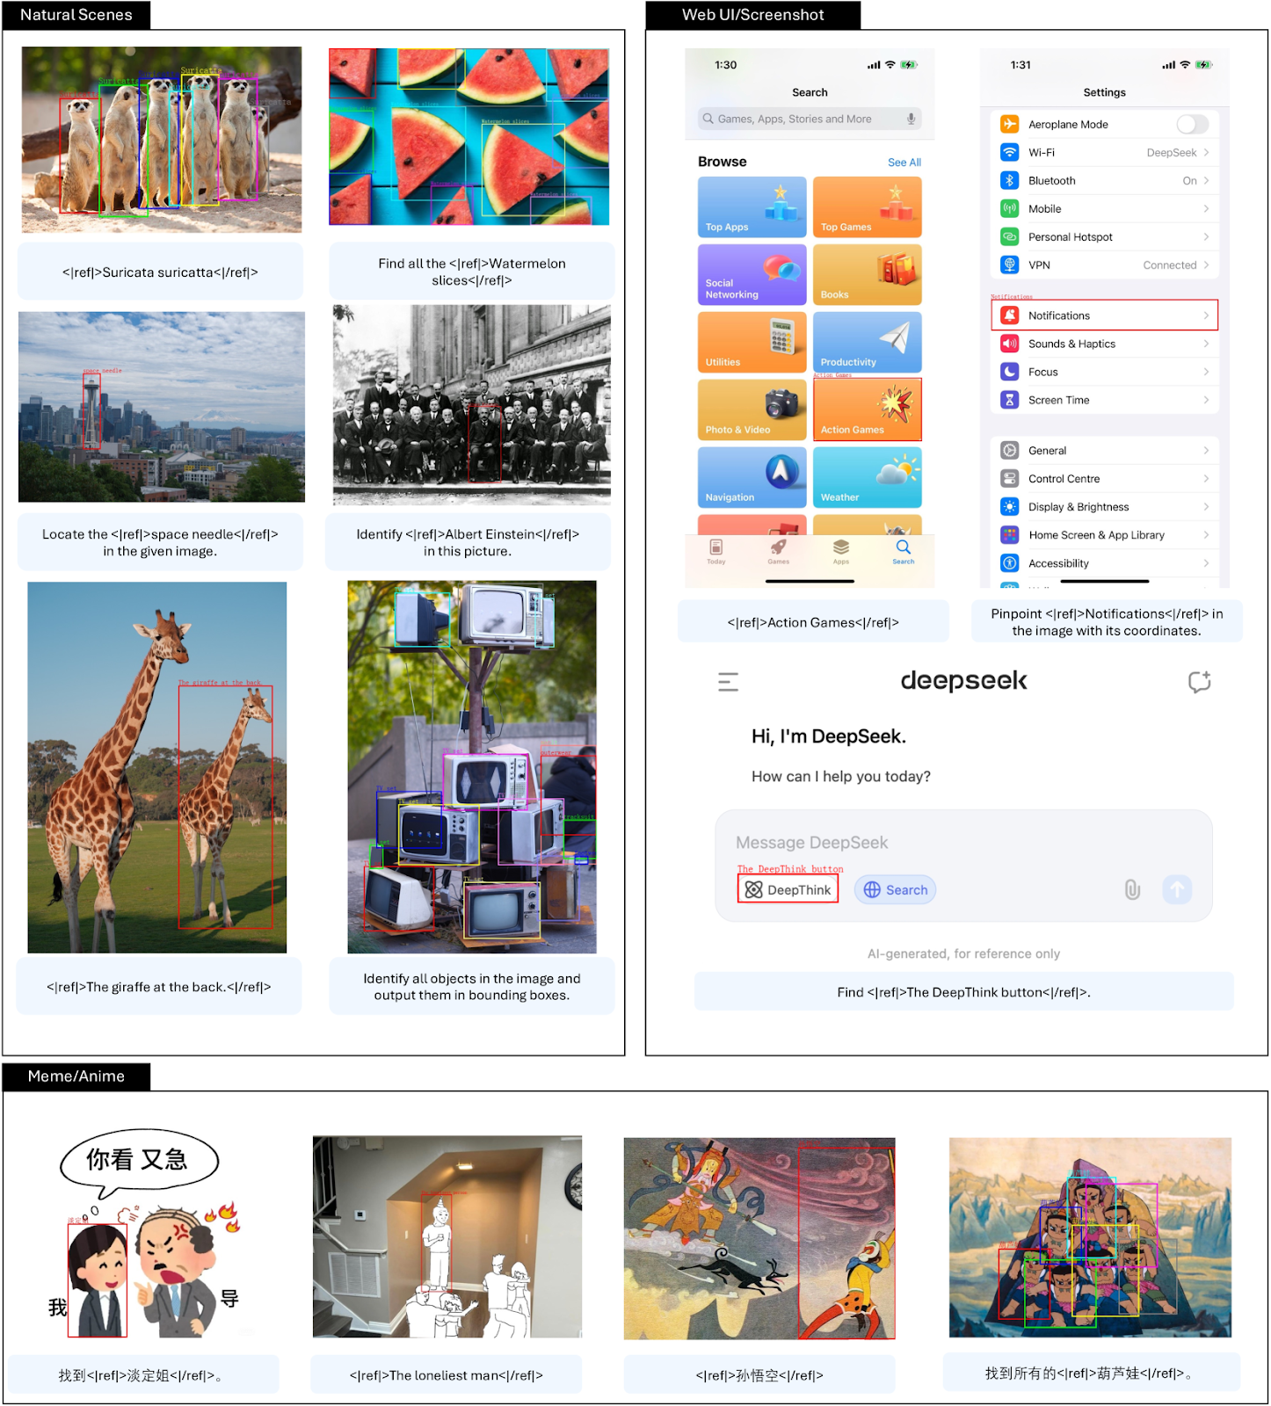1271x1406 pixels.
Task: Select the giraffe image thumbnail
Action: pyautogui.click(x=157, y=767)
